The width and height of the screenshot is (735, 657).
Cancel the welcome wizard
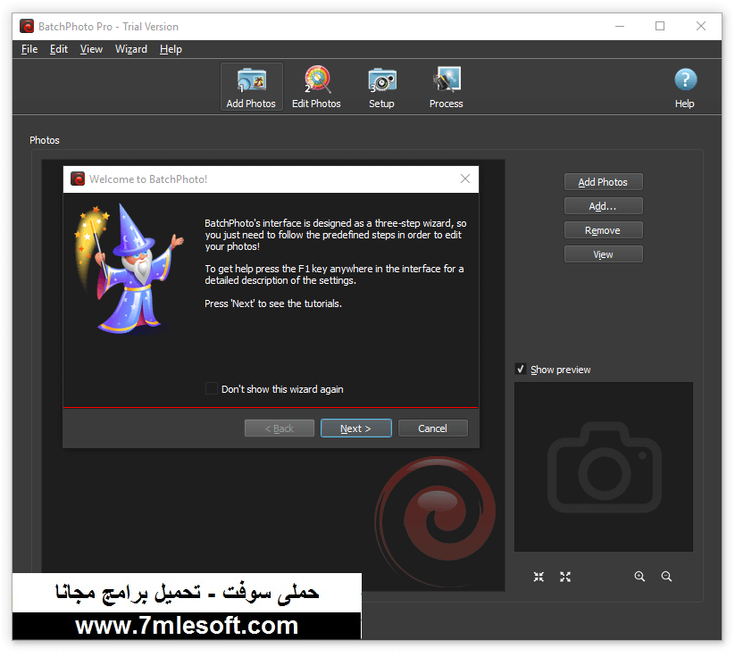coord(432,428)
